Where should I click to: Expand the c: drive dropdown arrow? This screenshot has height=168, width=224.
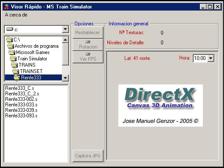[65, 29]
